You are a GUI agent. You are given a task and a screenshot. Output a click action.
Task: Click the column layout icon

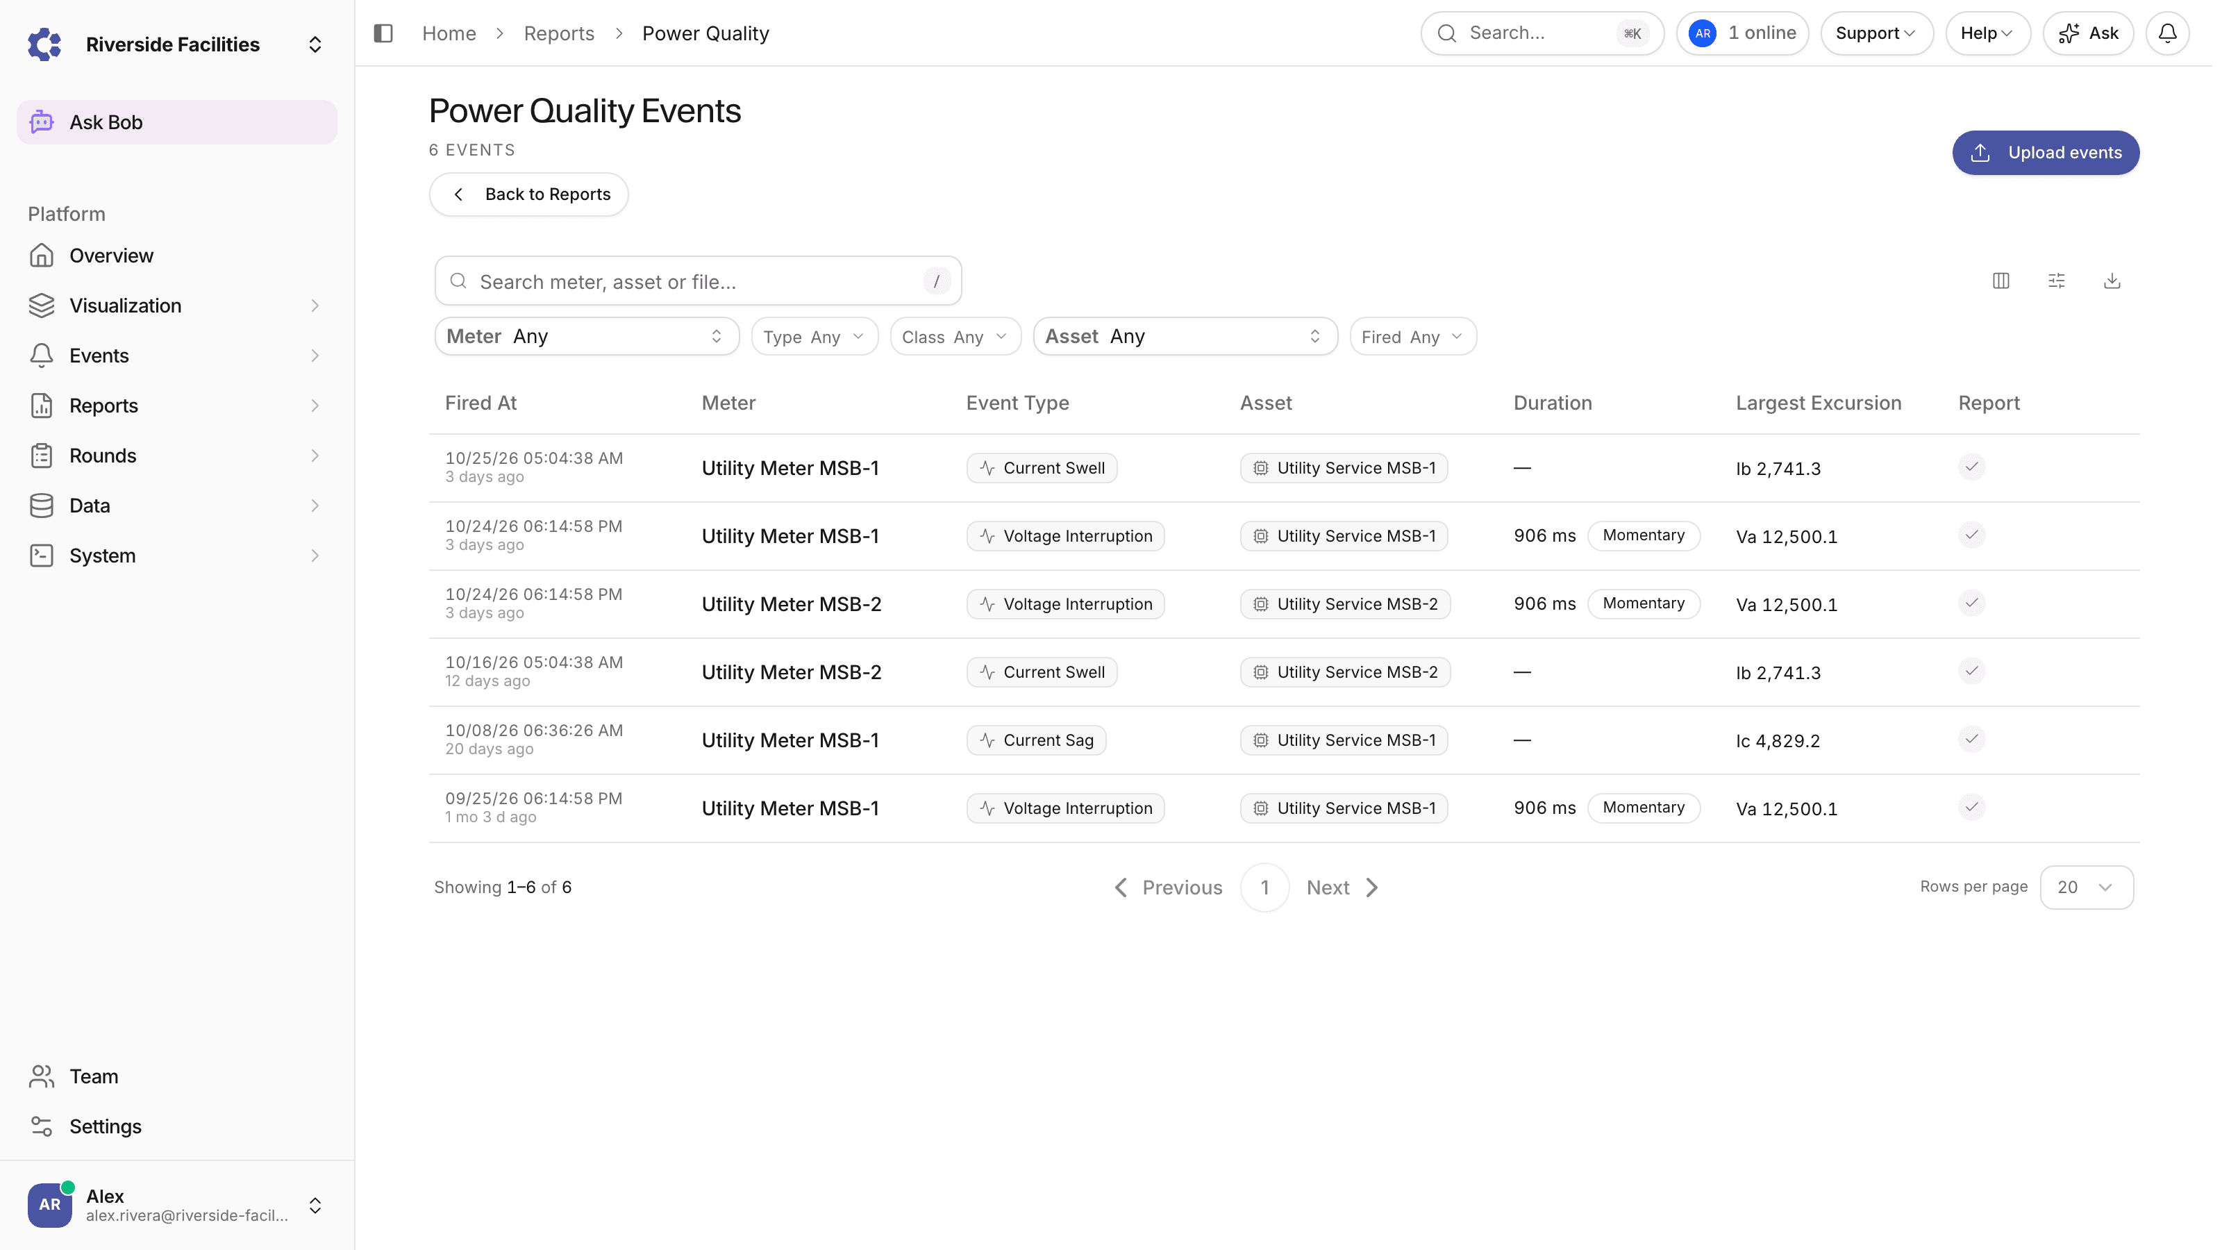pyautogui.click(x=2001, y=281)
